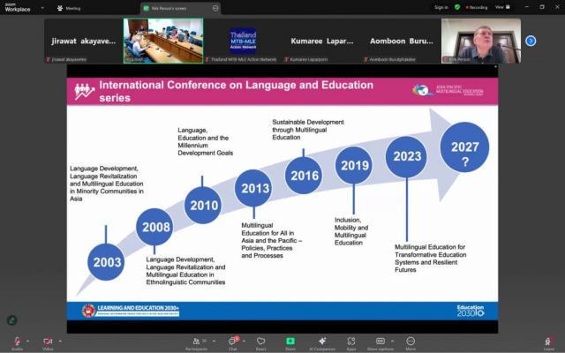Expand the audio options arrow
The height and width of the screenshot is (353, 565).
[28, 341]
